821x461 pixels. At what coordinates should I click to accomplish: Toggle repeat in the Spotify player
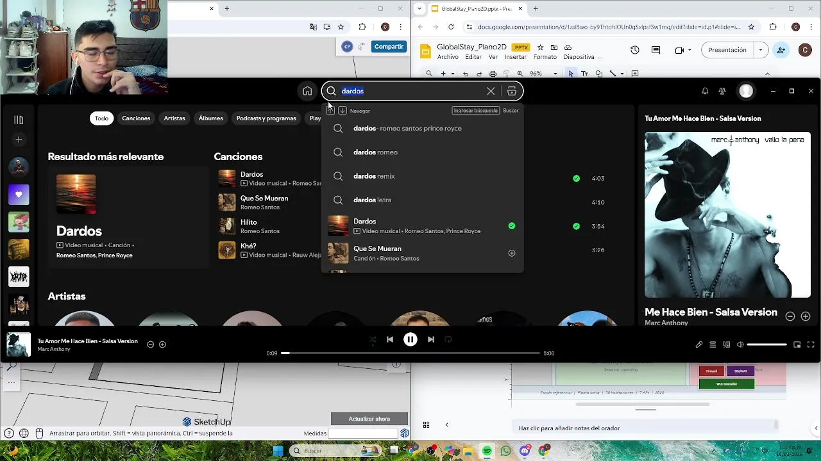448,339
